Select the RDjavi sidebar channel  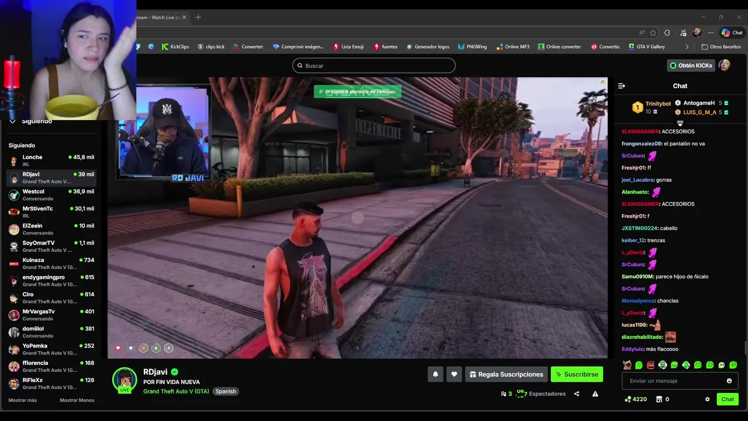(51, 178)
